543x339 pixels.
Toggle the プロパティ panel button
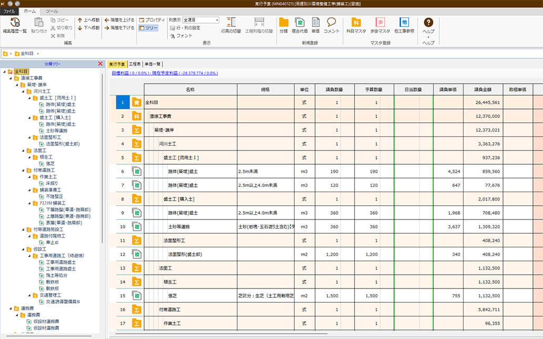tap(152, 20)
